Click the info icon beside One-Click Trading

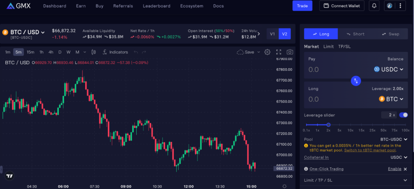(306, 169)
